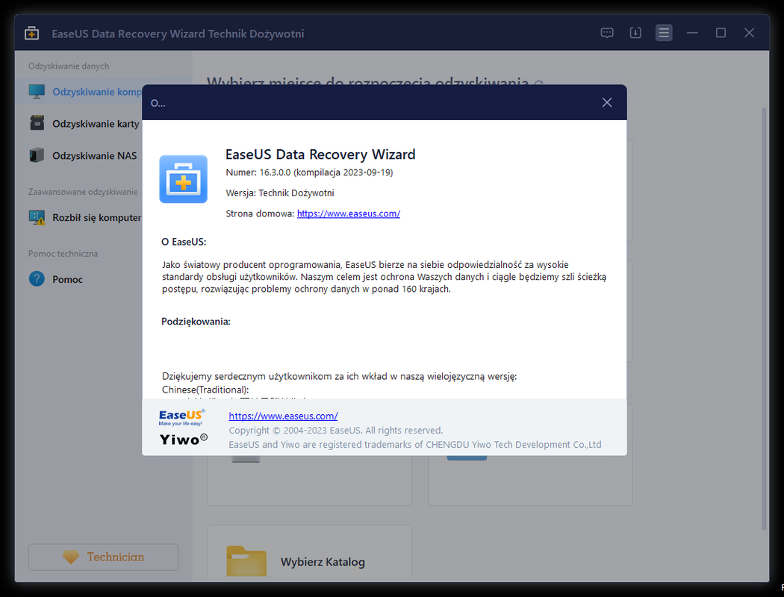Click the main window vertical scrollbar
The height and width of the screenshot is (597, 784).
(x=764, y=318)
